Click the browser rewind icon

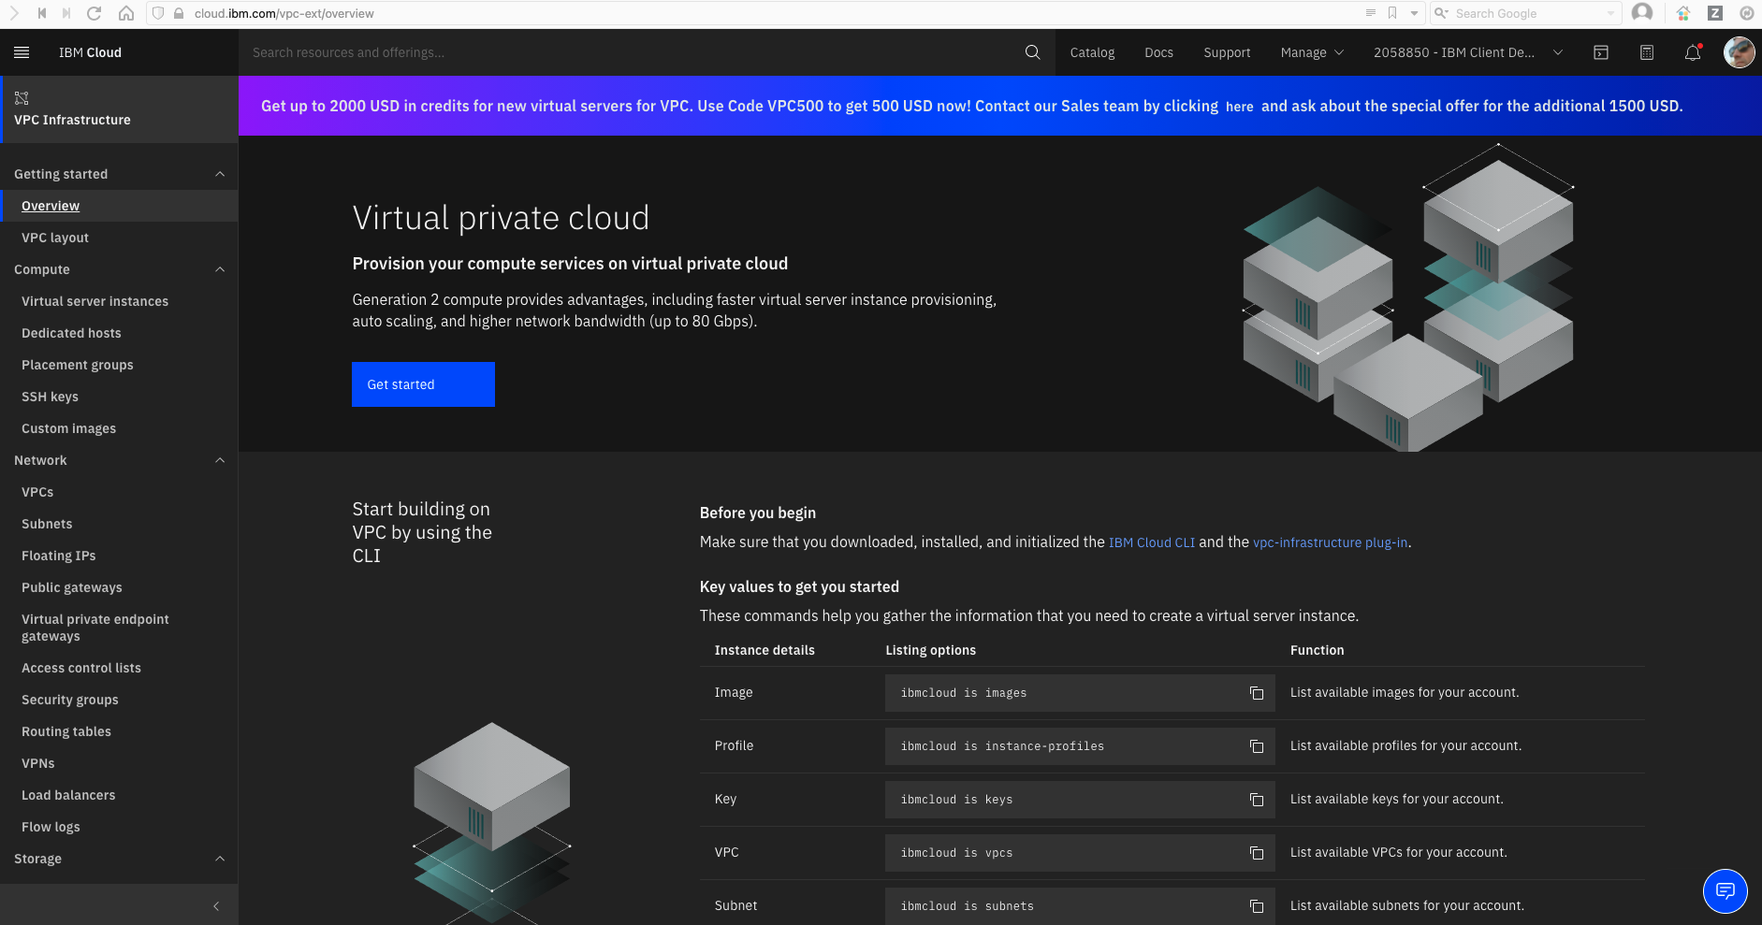point(41,13)
